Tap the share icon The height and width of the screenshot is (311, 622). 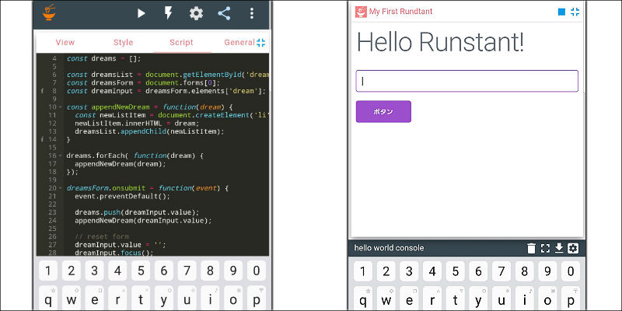click(224, 13)
